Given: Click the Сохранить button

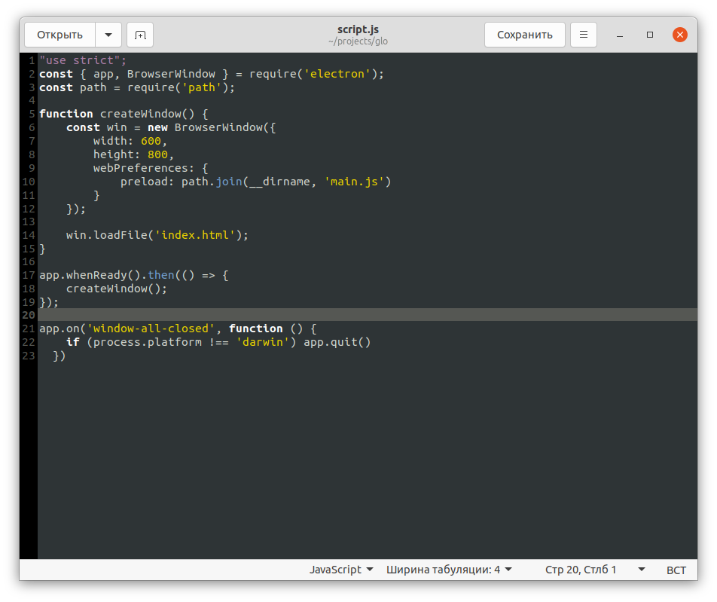Looking at the screenshot, I should tap(524, 35).
